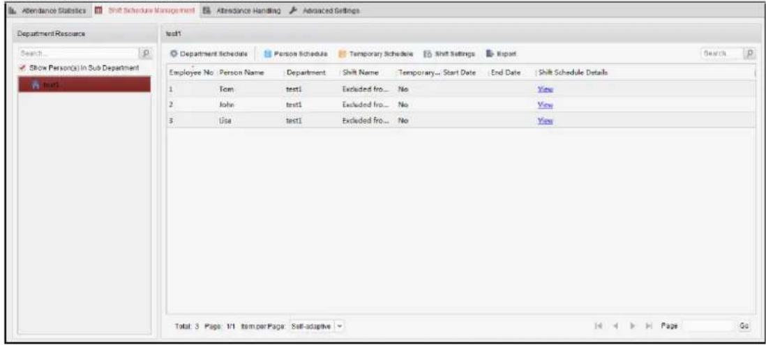This screenshot has width=766, height=345.
Task: Click the Department Resource search magnifier icon
Action: pyautogui.click(x=145, y=53)
